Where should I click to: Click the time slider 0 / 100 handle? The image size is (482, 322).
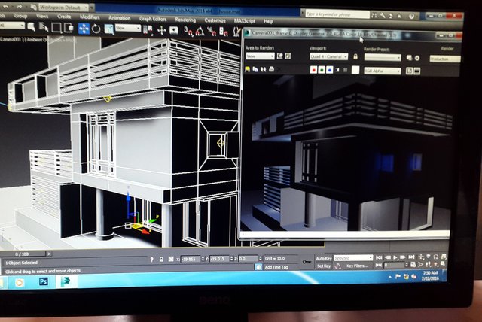(x=23, y=254)
